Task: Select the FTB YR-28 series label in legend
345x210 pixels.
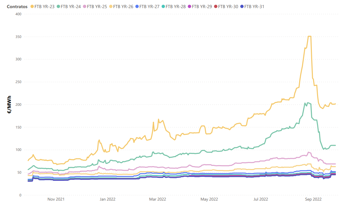Action: 176,6
